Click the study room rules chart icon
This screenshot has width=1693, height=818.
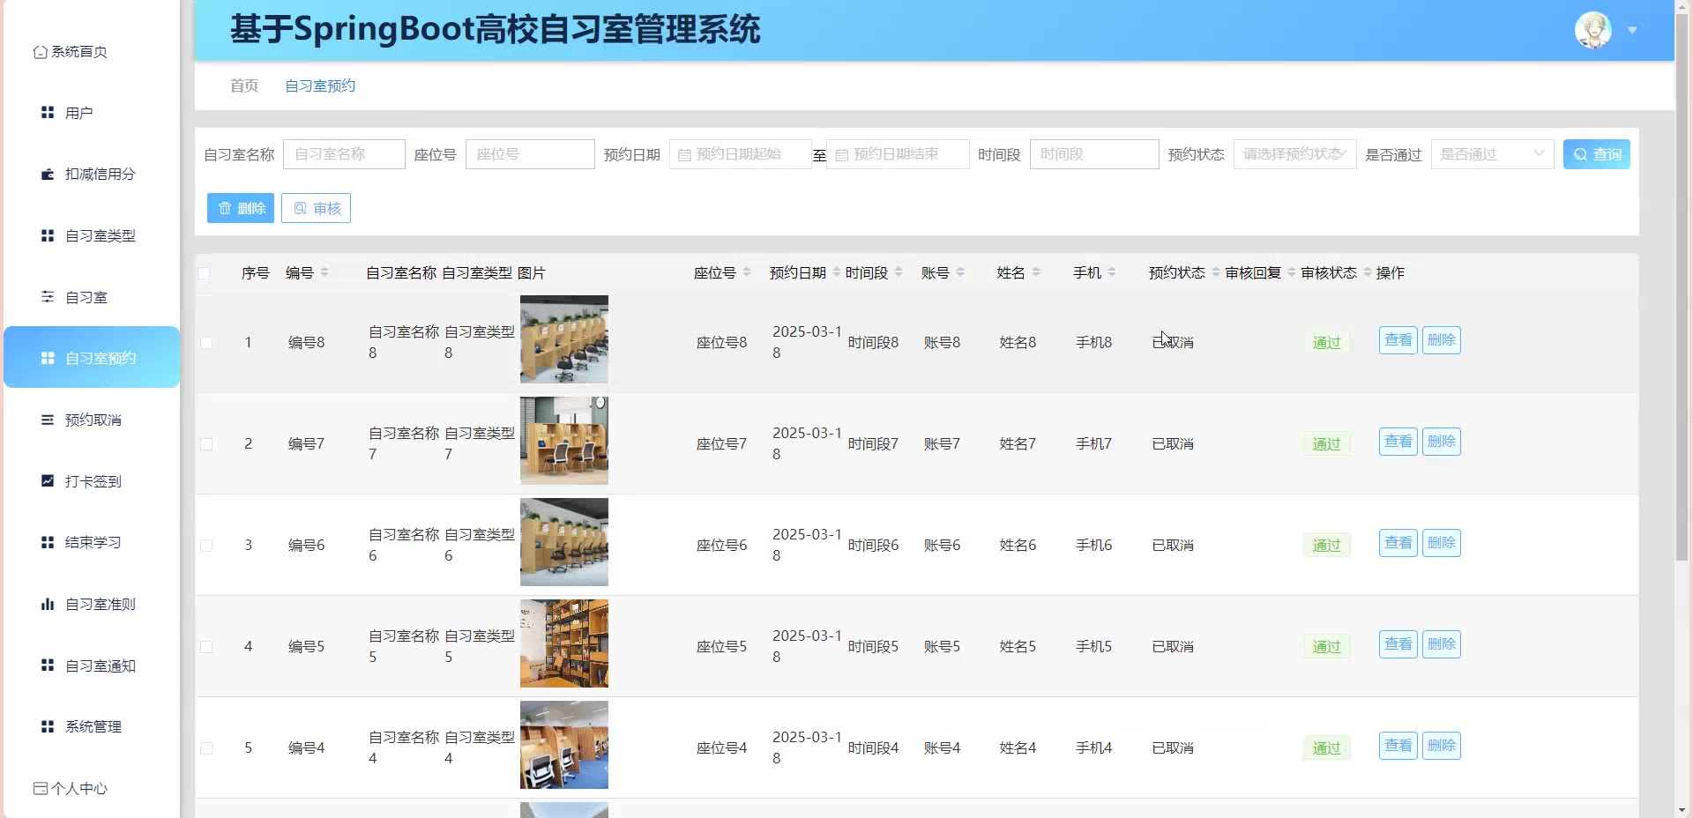(48, 605)
